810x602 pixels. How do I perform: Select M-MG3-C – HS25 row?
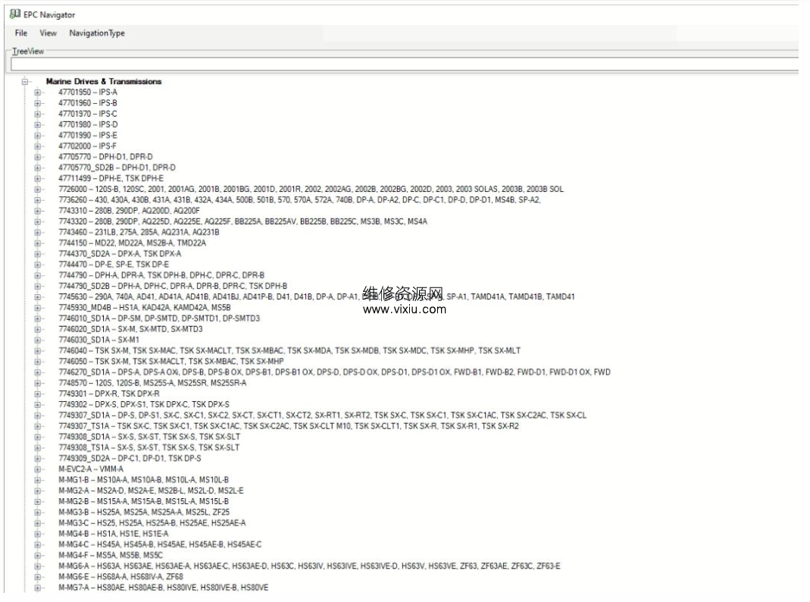tap(152, 523)
